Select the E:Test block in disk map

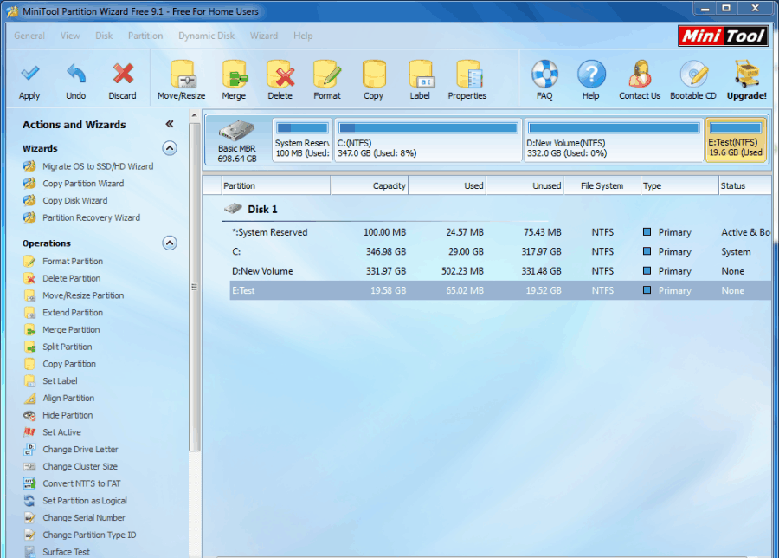(736, 140)
